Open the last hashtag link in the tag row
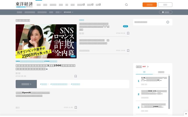The width and height of the screenshot is (188, 117). 75,84
